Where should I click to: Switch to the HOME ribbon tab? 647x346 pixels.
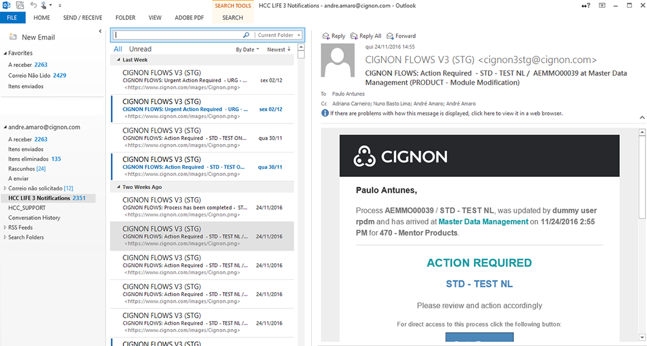point(41,18)
